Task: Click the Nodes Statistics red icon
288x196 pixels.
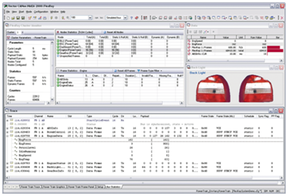Action: (x=57, y=32)
